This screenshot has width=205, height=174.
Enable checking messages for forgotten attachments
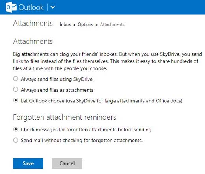[x=16, y=130]
